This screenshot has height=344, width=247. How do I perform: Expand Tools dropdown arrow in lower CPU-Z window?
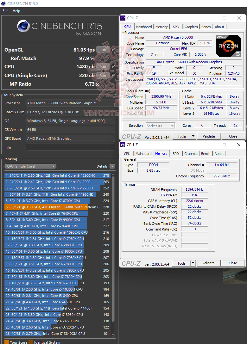[193, 263]
